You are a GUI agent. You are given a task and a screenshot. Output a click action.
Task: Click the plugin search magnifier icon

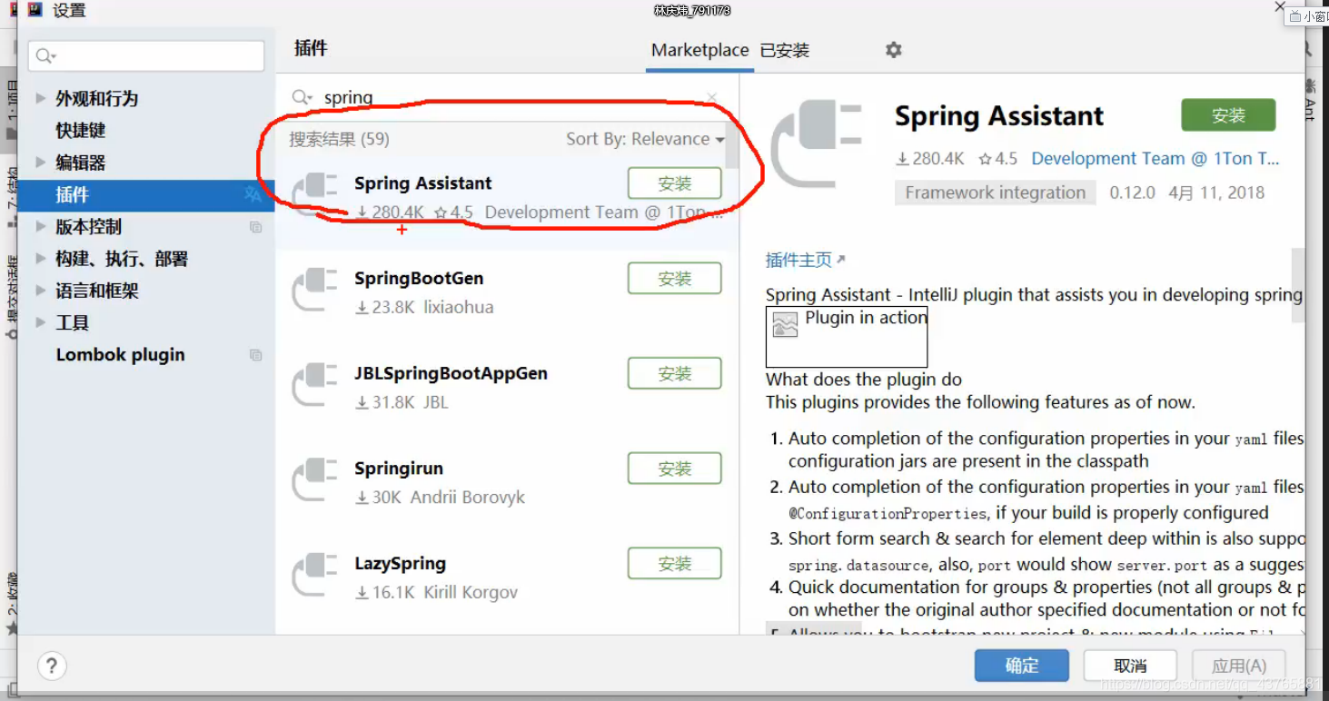(x=302, y=97)
